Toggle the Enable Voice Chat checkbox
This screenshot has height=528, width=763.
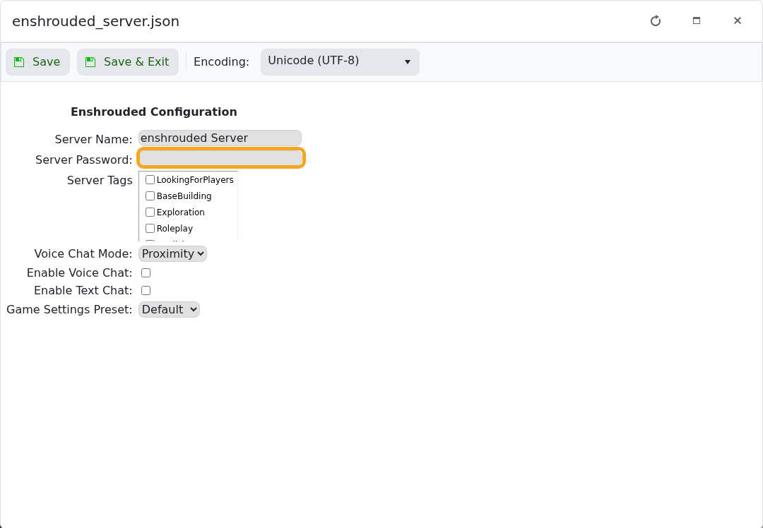point(146,272)
